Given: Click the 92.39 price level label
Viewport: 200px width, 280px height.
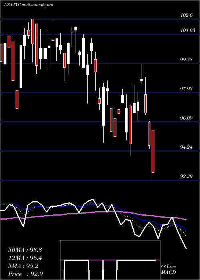Looking at the screenshot, I should point(186,176).
